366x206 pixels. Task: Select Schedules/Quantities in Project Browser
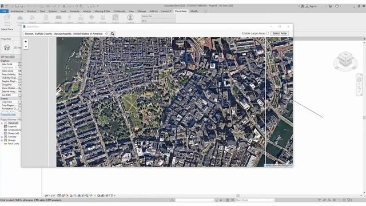(14, 130)
